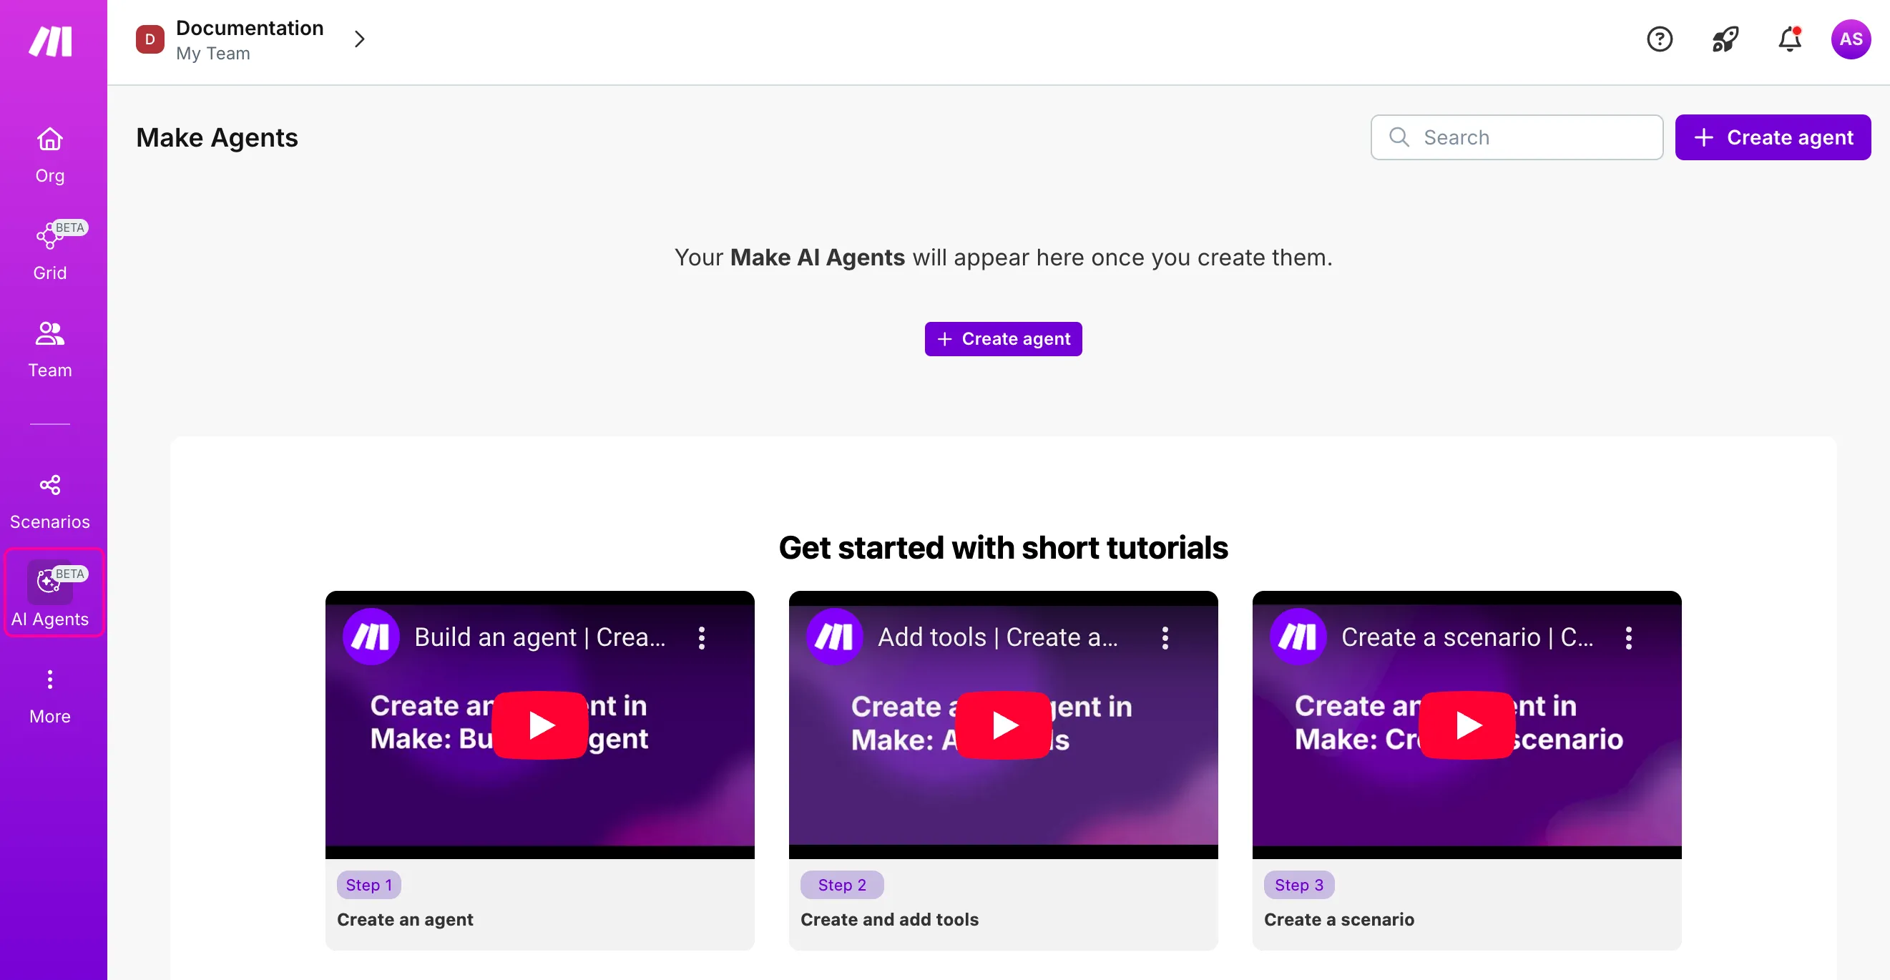Click the Add tools video title

pyautogui.click(x=998, y=637)
